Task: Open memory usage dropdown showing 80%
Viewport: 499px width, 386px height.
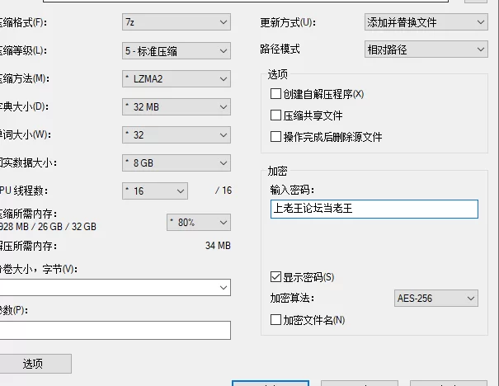Action: point(199,222)
